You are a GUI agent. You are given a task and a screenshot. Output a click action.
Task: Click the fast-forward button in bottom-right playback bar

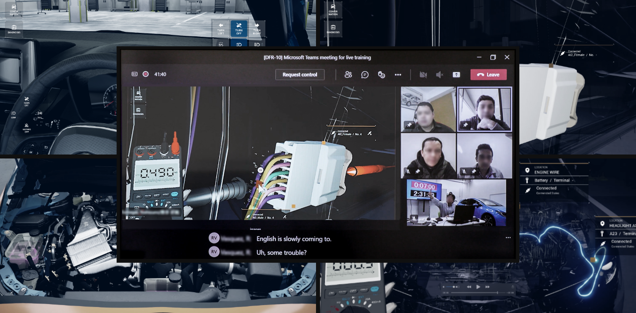point(488,287)
